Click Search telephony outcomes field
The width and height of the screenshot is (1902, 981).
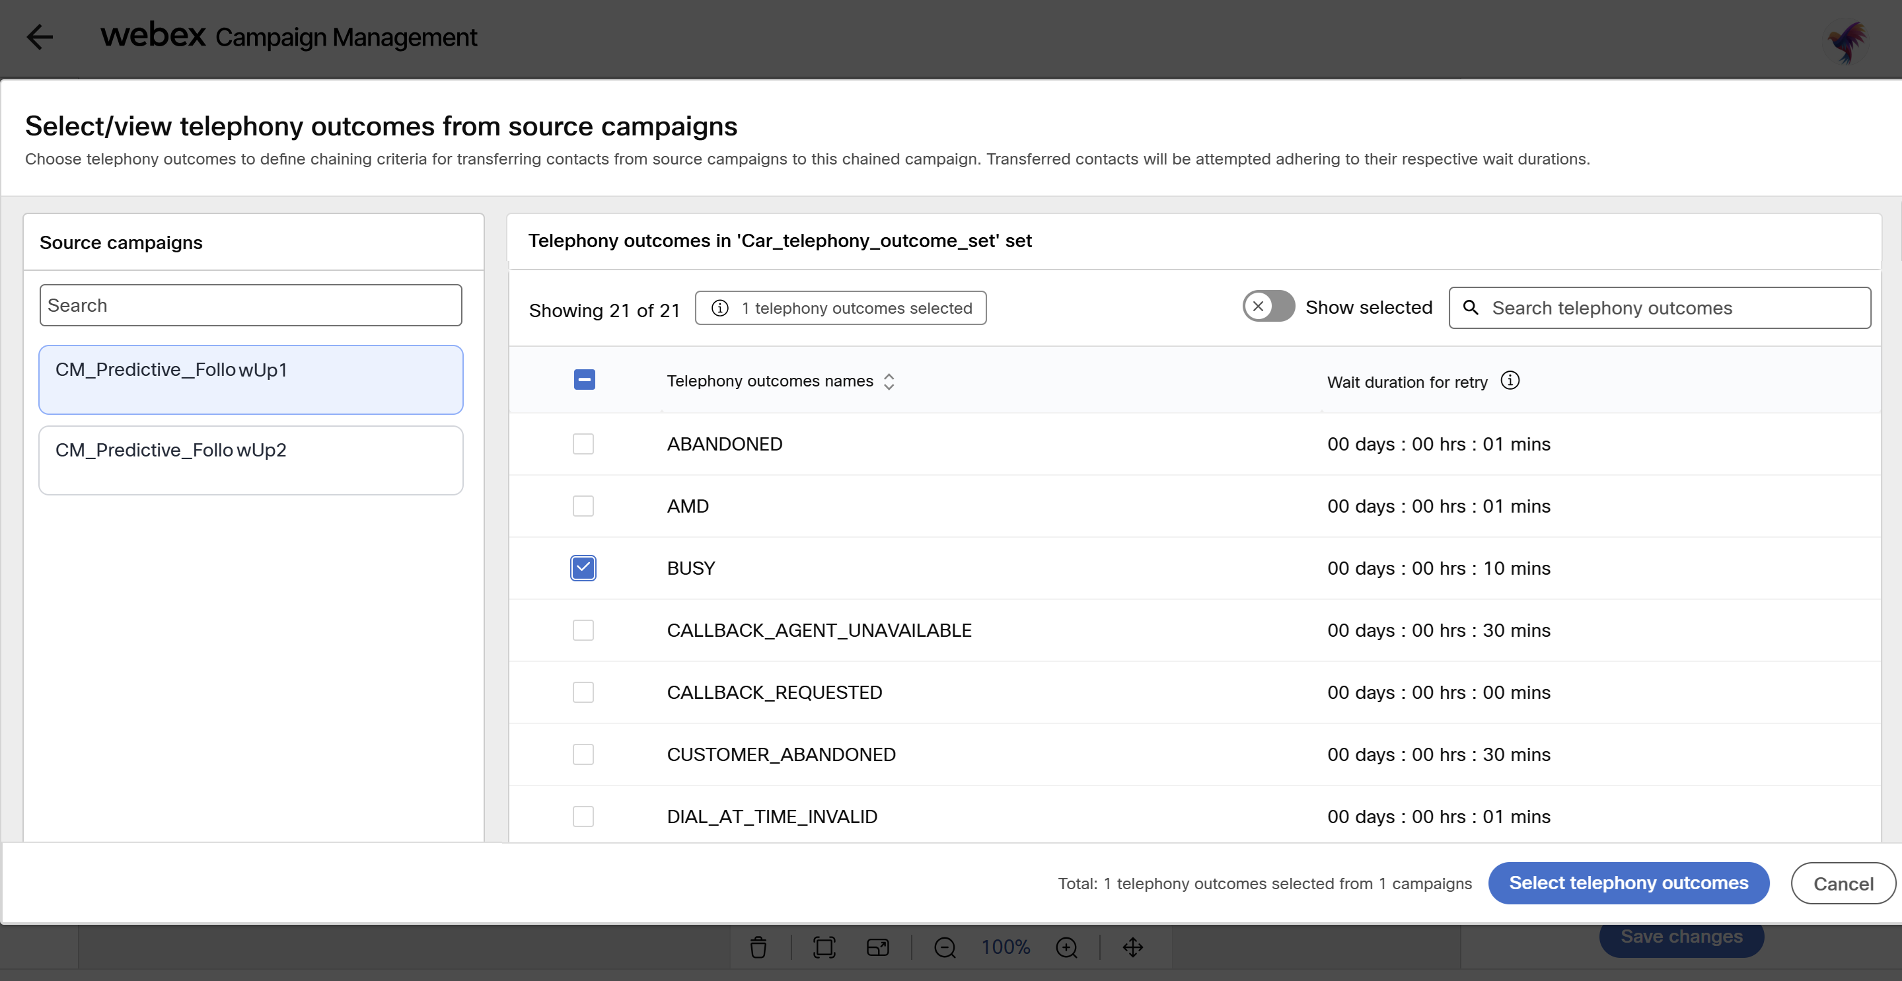click(1669, 309)
